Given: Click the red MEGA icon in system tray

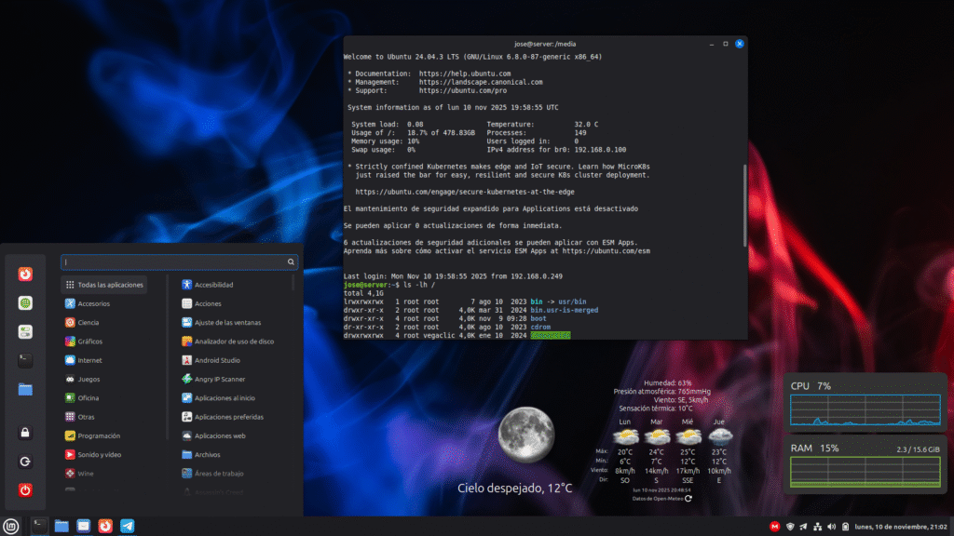Looking at the screenshot, I should point(773,527).
